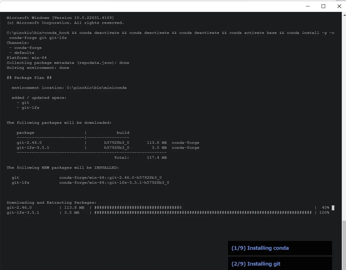
Task: Click the "40%" progress value
Action: [x=326, y=208]
